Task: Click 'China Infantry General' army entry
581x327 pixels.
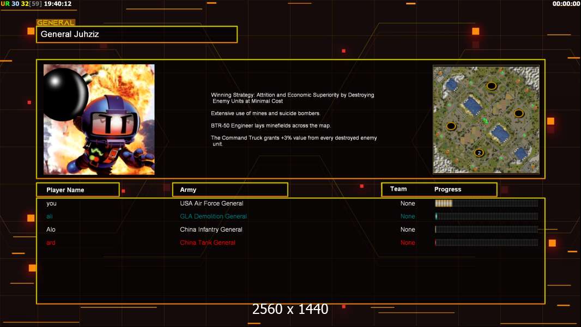Action: (211, 229)
